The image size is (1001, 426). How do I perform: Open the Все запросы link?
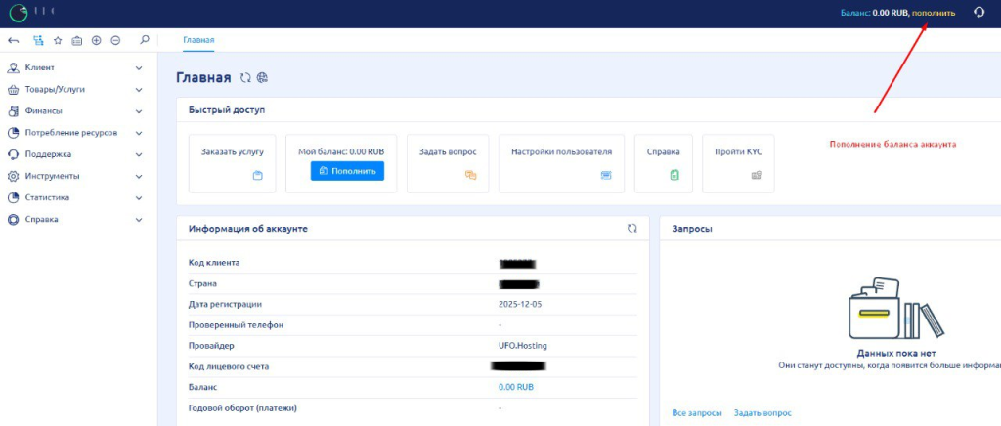(x=697, y=413)
